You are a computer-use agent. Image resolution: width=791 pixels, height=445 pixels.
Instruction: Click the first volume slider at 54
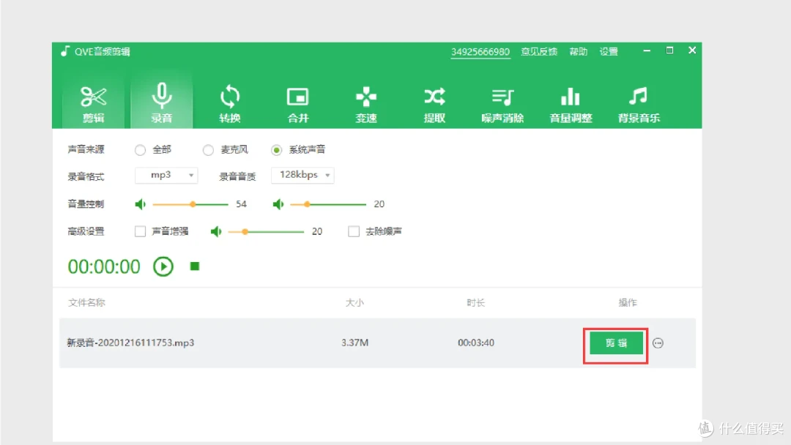click(190, 204)
